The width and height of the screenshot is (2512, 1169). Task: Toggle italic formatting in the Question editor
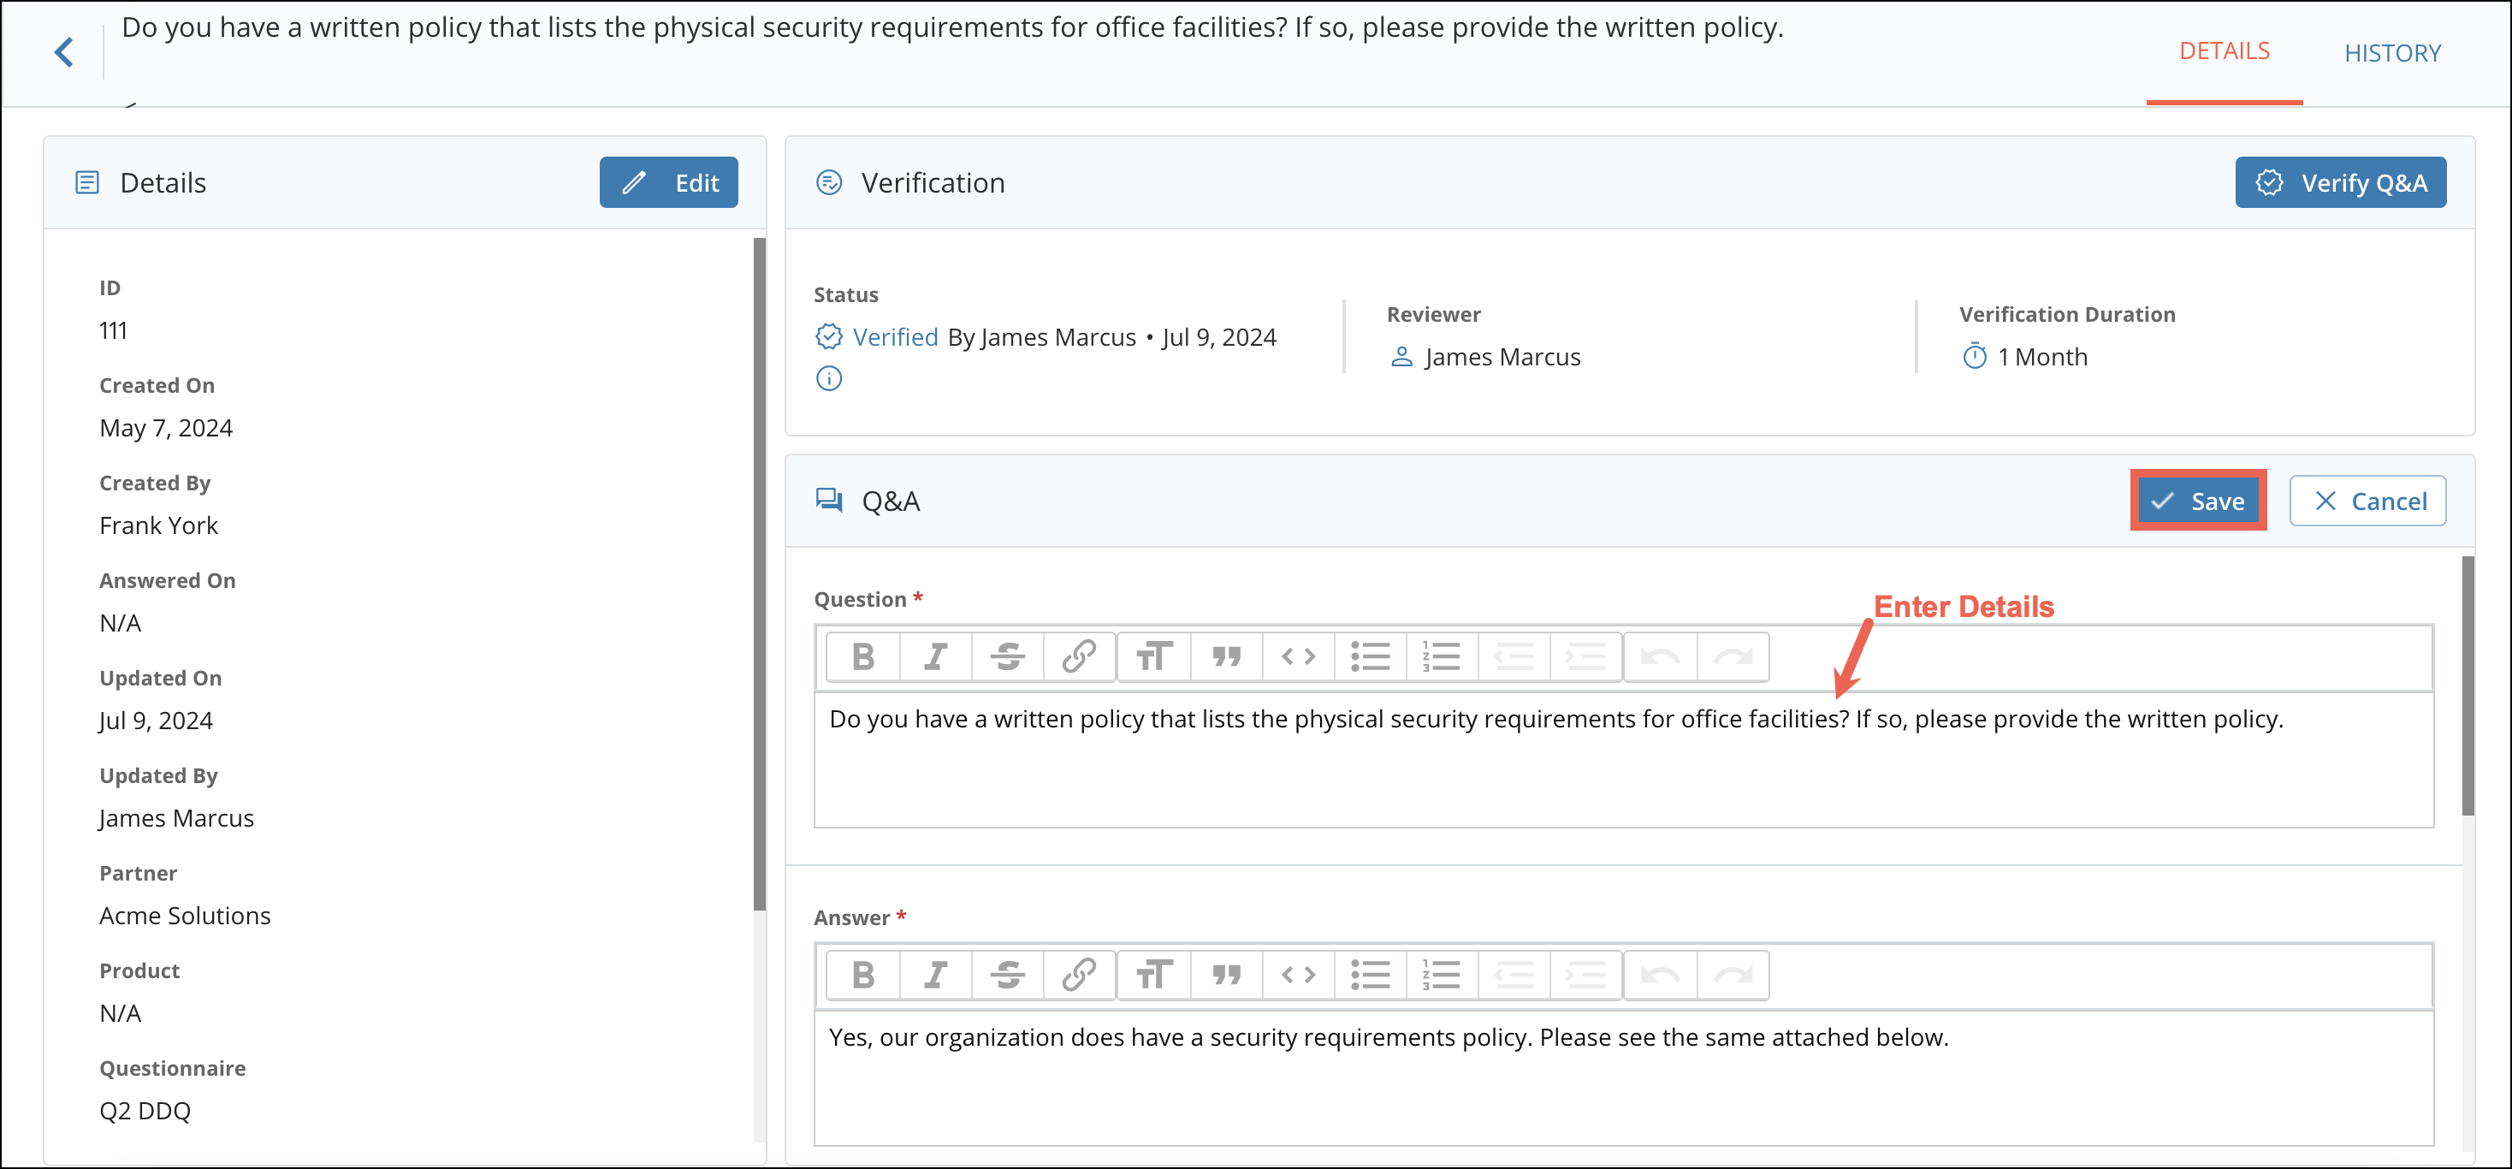935,656
